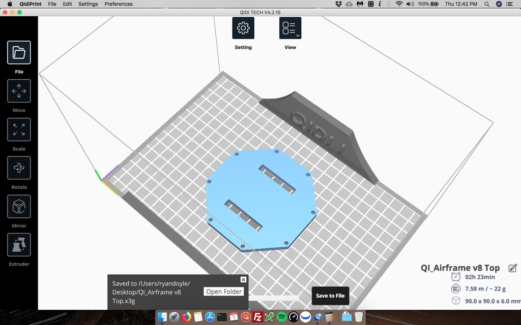Close the saved file notification
The width and height of the screenshot is (521, 325).
243,280
